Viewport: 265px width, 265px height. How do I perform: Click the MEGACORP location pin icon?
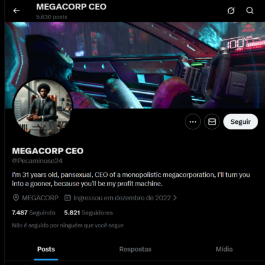tap(16, 198)
